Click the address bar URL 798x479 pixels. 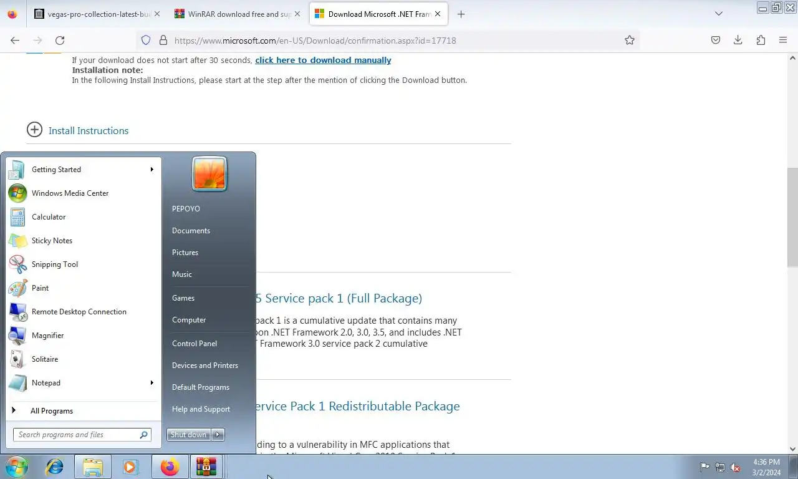click(x=315, y=41)
